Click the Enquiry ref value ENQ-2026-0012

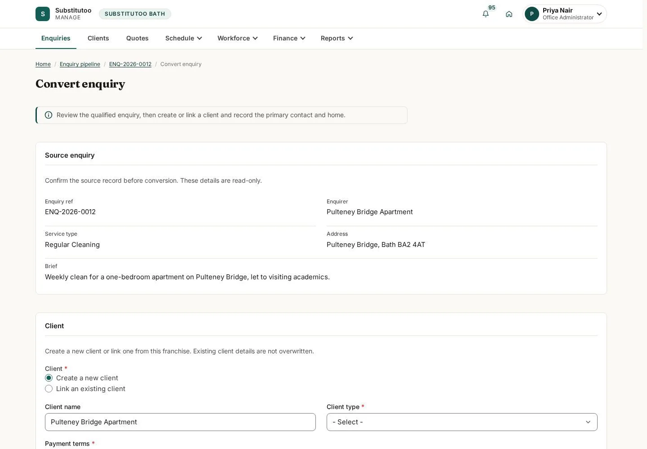click(70, 212)
